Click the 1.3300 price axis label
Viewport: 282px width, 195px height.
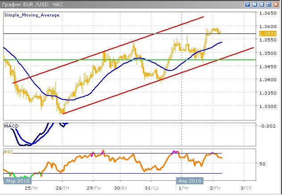268,106
